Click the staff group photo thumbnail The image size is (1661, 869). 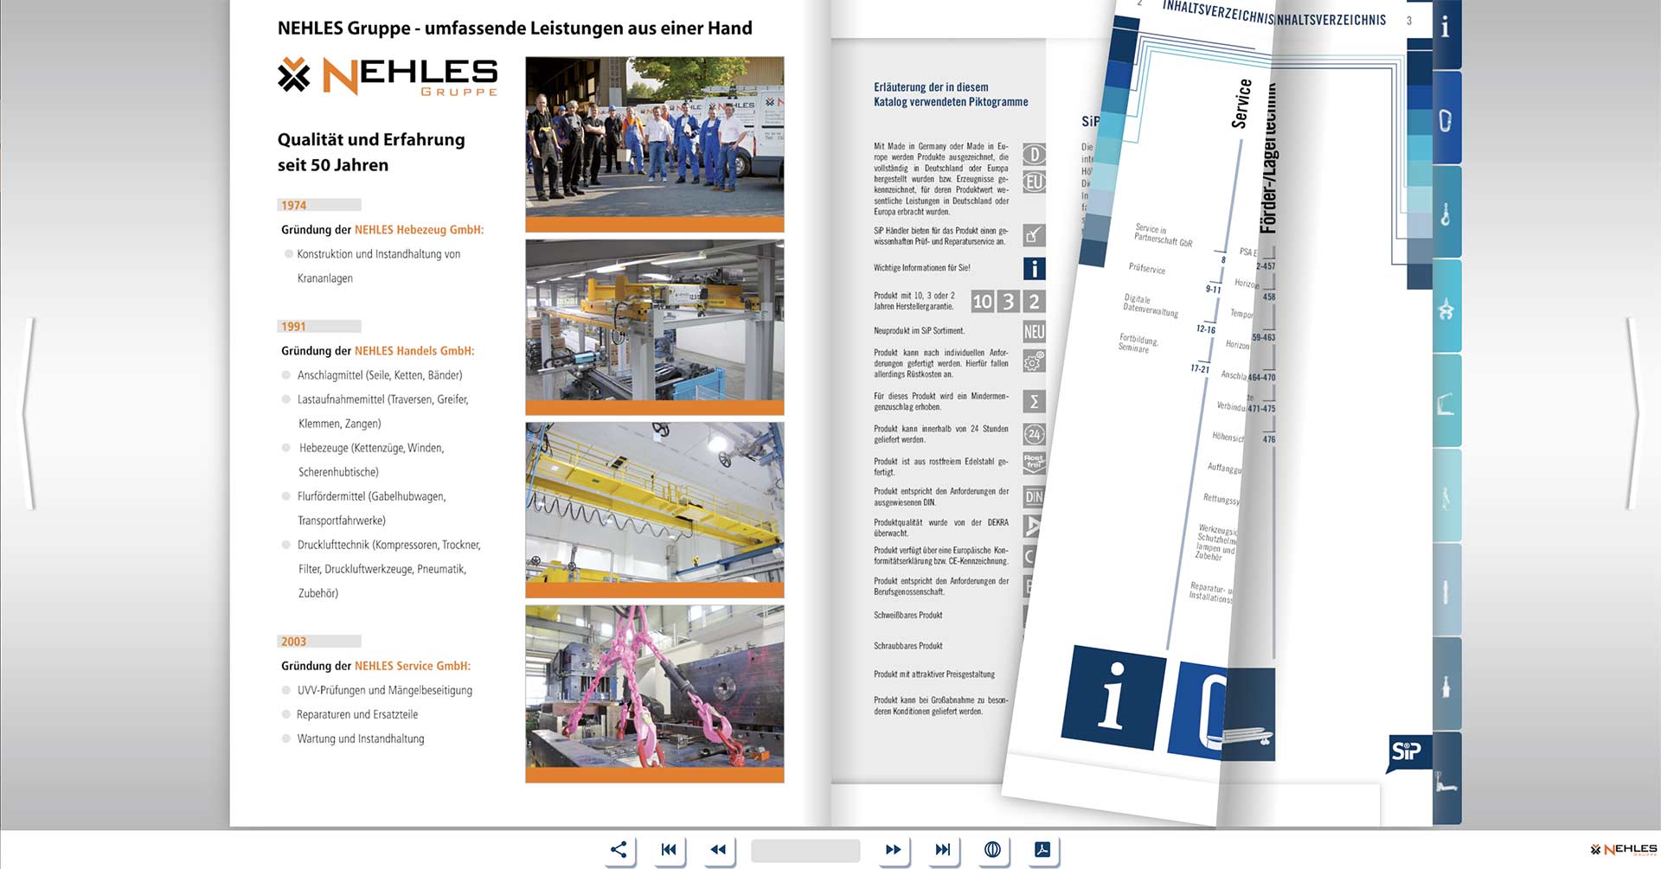click(x=655, y=138)
